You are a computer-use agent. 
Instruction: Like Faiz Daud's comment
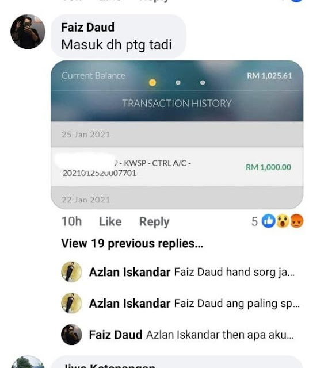(x=110, y=221)
